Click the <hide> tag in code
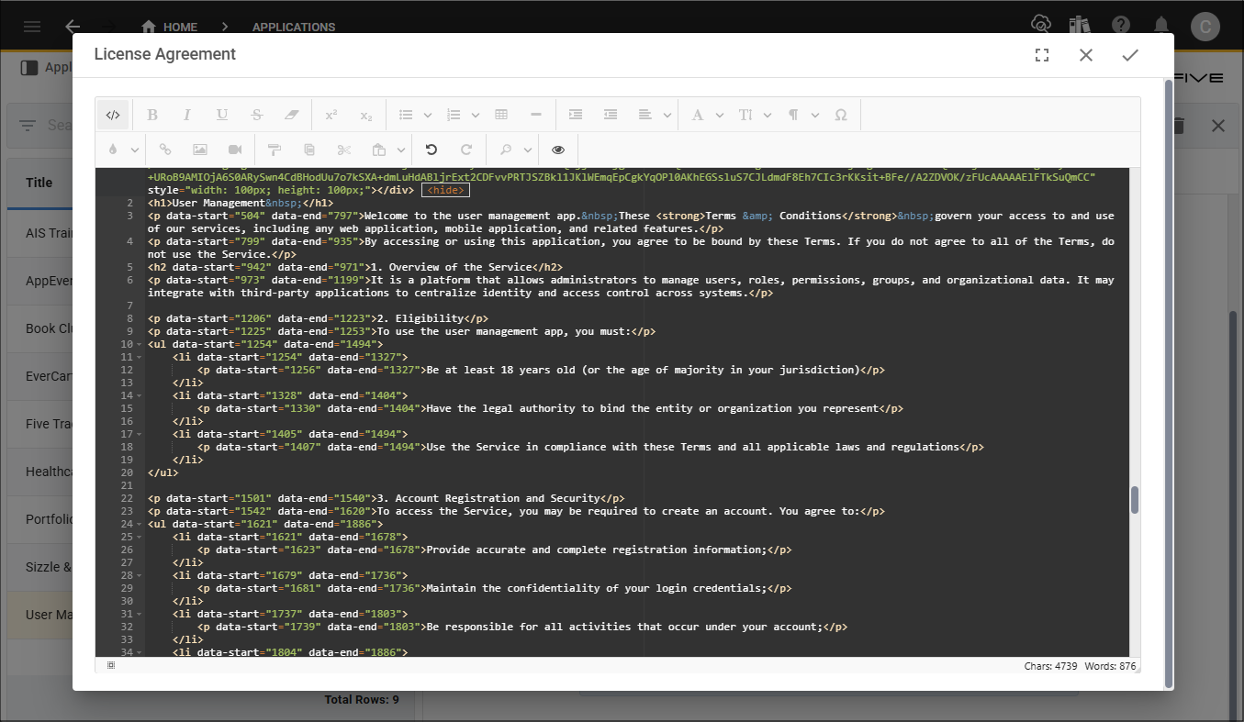 coord(445,190)
